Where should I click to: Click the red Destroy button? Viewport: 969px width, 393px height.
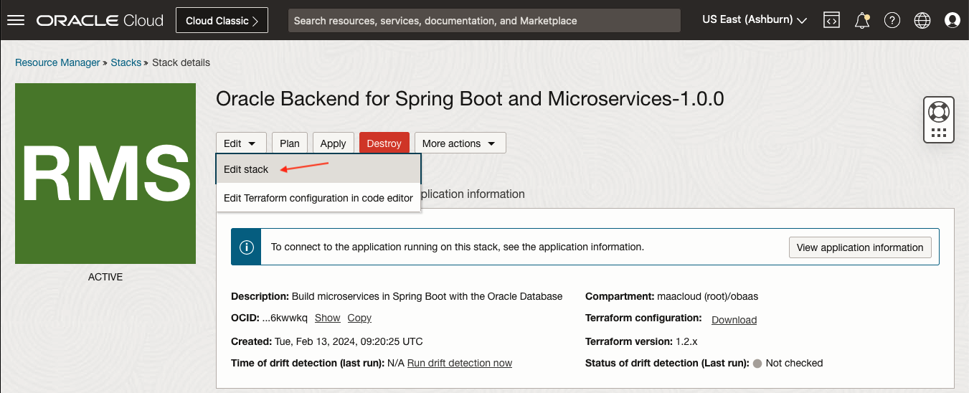(384, 143)
